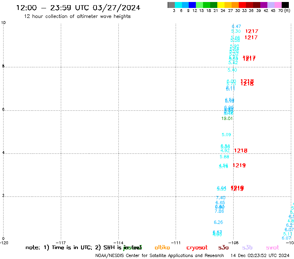Click the legend scale number 70
This screenshot has width=294, height=259.
click(280, 11)
